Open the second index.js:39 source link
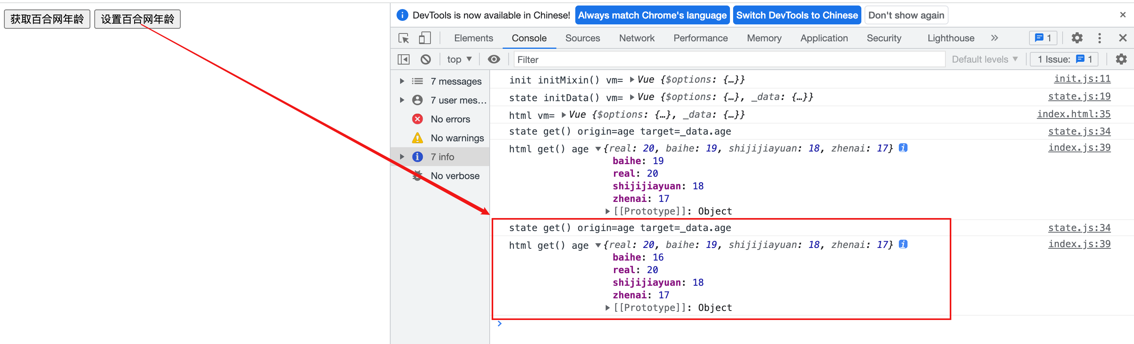 1079,244
